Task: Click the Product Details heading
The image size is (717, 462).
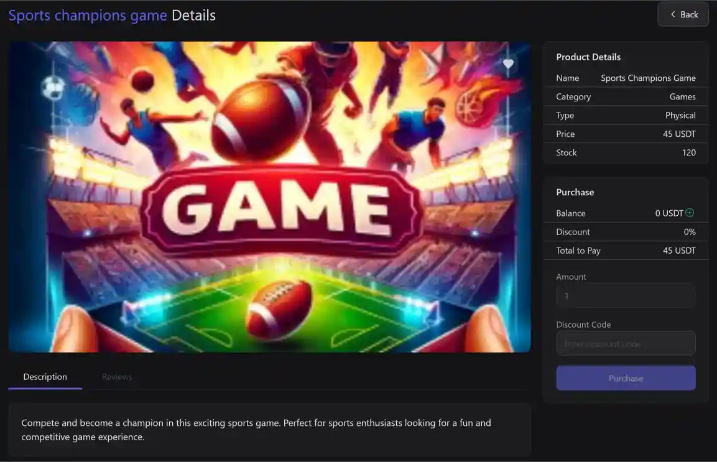Action: [588, 57]
